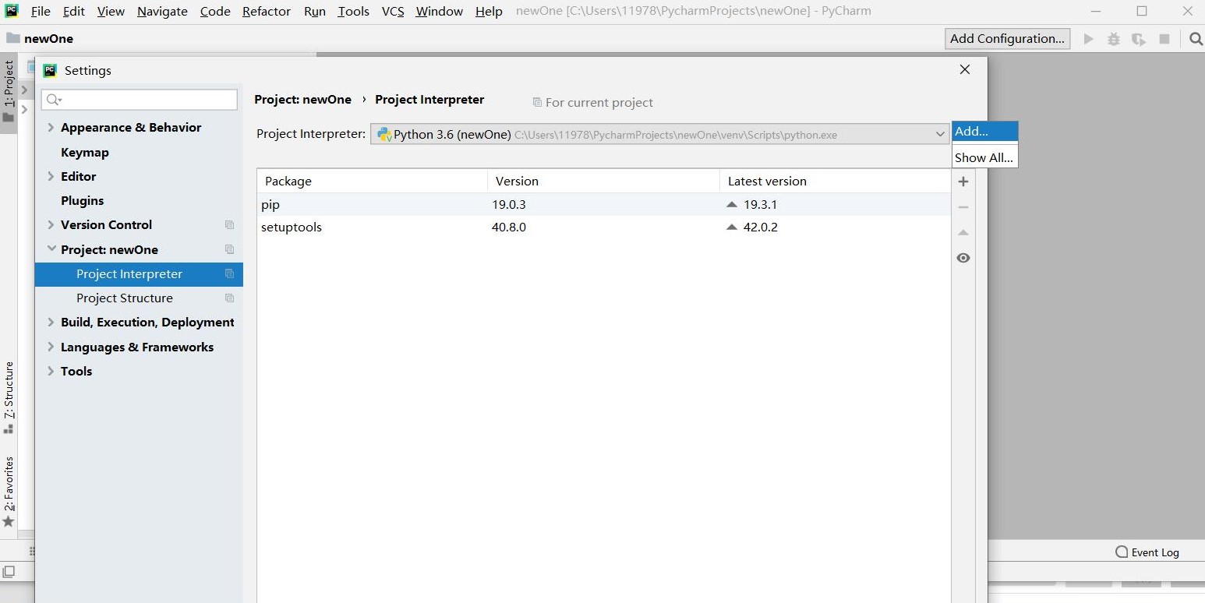Open the VCS menu
This screenshot has height=603, width=1205.
393,12
